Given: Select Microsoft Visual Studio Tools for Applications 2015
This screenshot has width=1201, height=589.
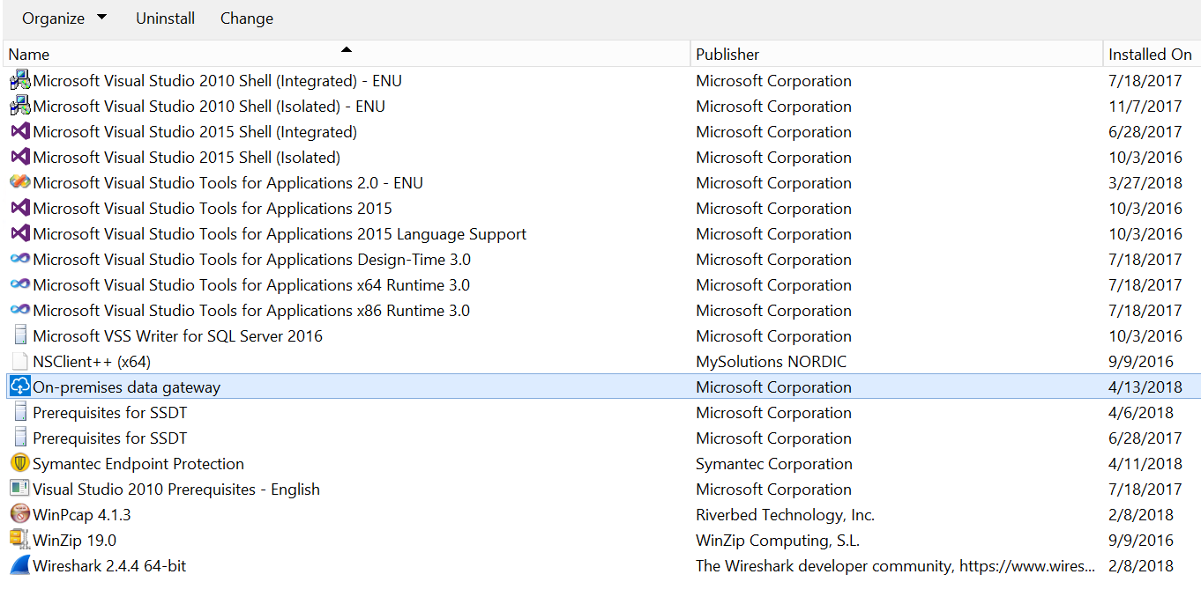Looking at the screenshot, I should tap(213, 209).
